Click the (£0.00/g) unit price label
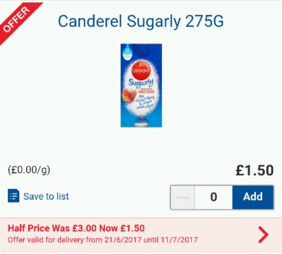Viewport: 282px width, 254px height. (x=29, y=170)
